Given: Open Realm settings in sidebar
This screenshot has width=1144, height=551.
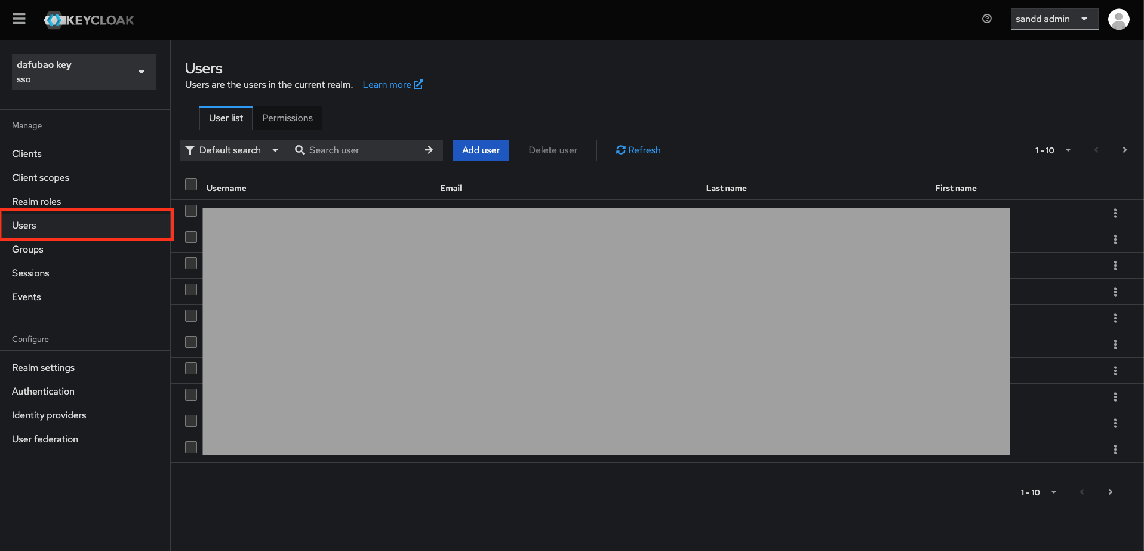Looking at the screenshot, I should tap(43, 368).
